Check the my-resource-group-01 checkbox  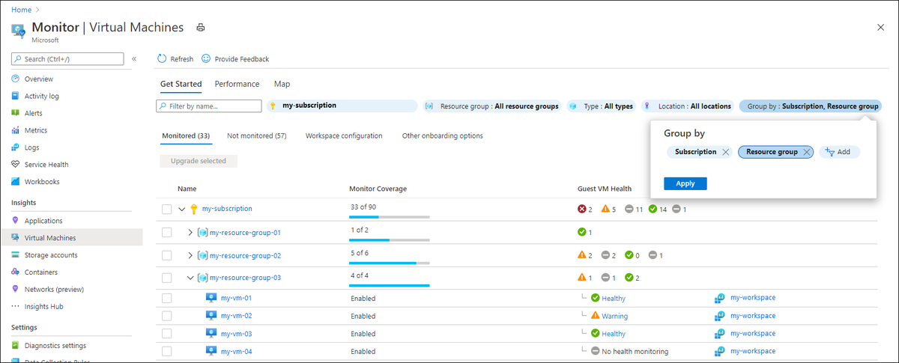click(167, 233)
